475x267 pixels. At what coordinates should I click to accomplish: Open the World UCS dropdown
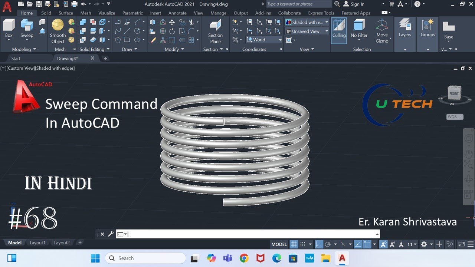tap(264, 40)
